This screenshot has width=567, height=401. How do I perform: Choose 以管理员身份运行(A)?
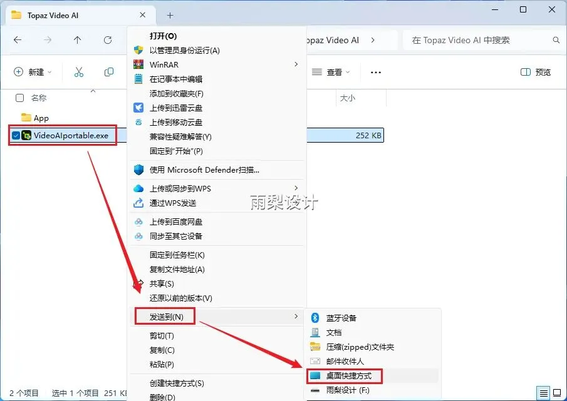pyautogui.click(x=217, y=51)
